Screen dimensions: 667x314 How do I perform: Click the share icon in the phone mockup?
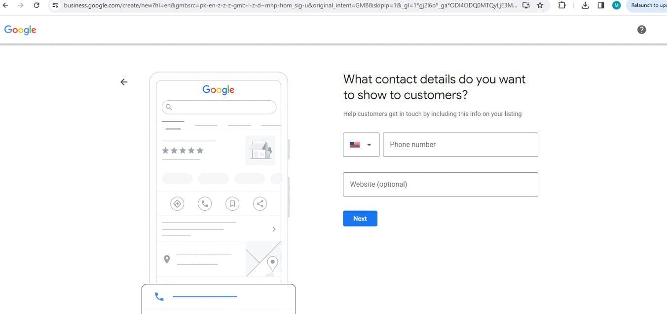tap(260, 203)
